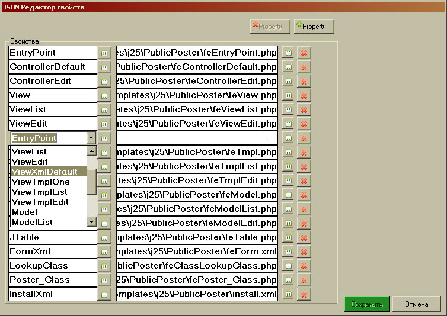Delete the LookupClass row with red X

(x=304, y=266)
